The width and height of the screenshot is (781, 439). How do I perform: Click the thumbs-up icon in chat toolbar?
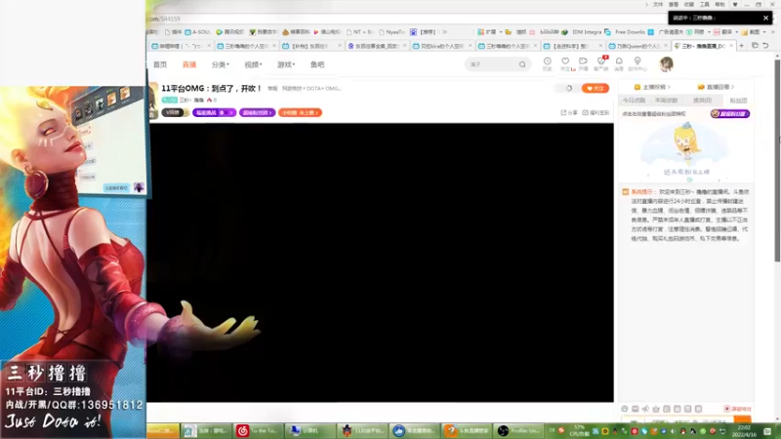656,409
